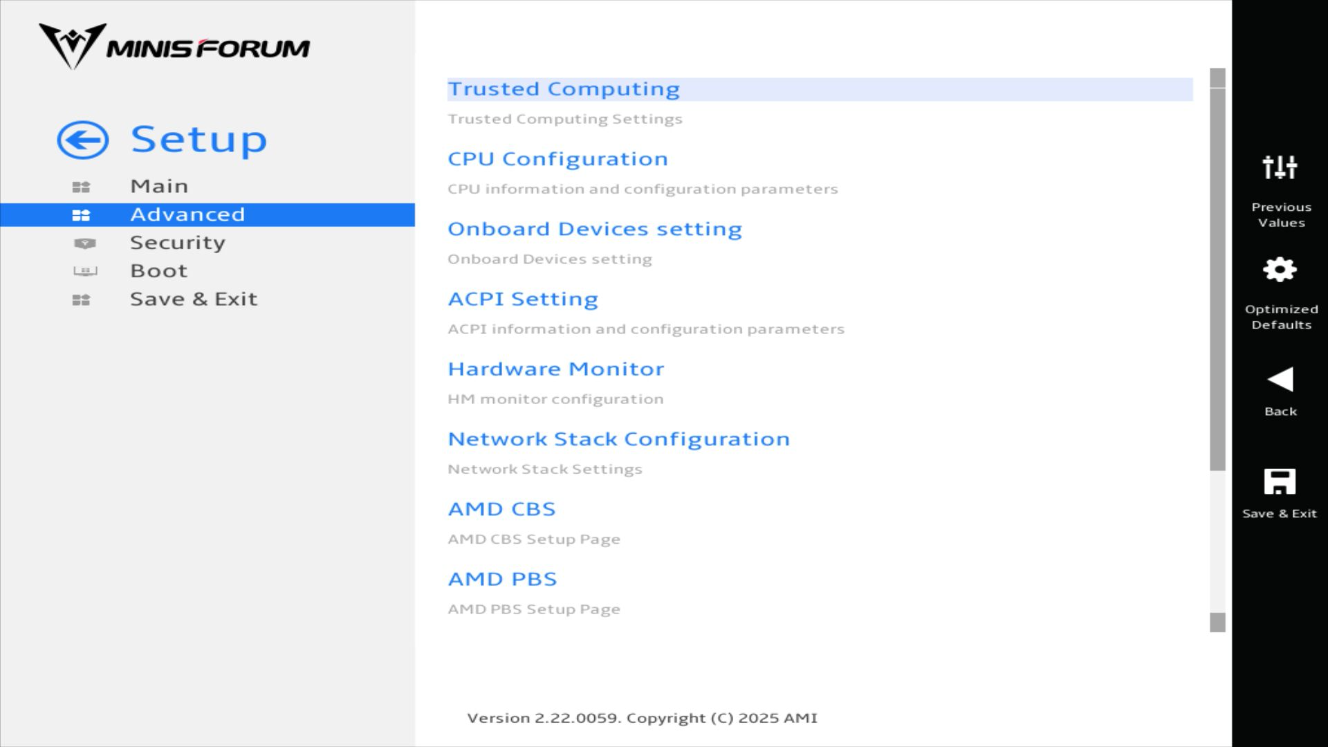Click the shield icon next to Security

pyautogui.click(x=84, y=243)
